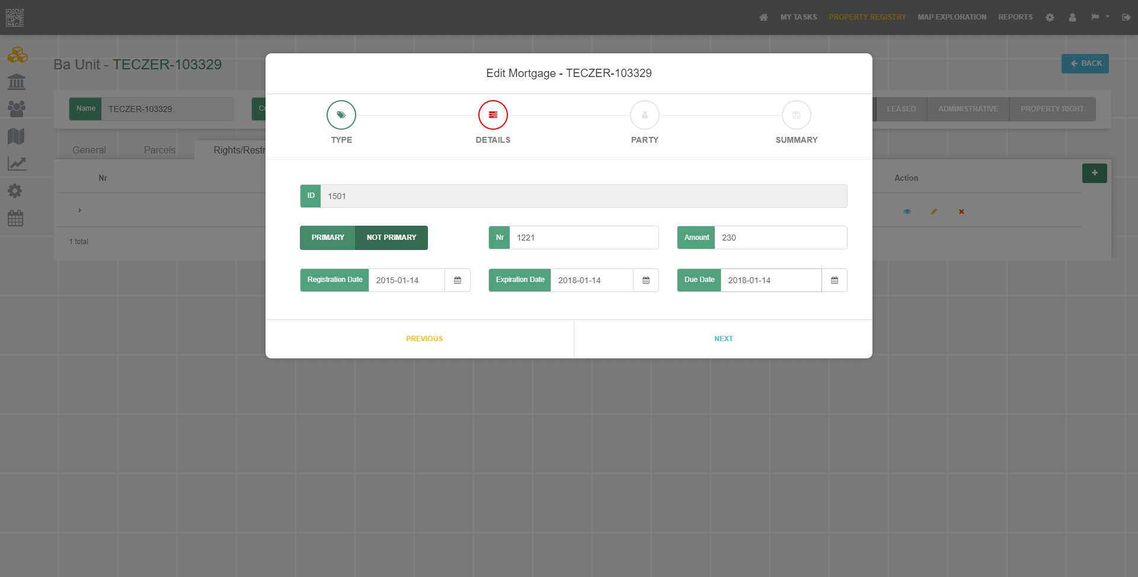Open the parties (people) sidebar panel
Image resolution: width=1138 pixels, height=577 pixels.
[17, 108]
